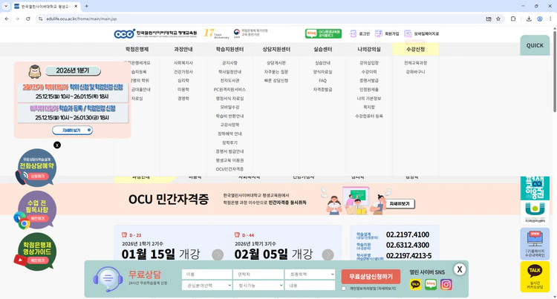
Task: Open Chrome extensions icon
Action: tap(513, 19)
